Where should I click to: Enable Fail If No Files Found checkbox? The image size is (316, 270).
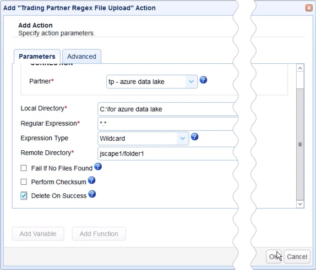click(x=24, y=168)
